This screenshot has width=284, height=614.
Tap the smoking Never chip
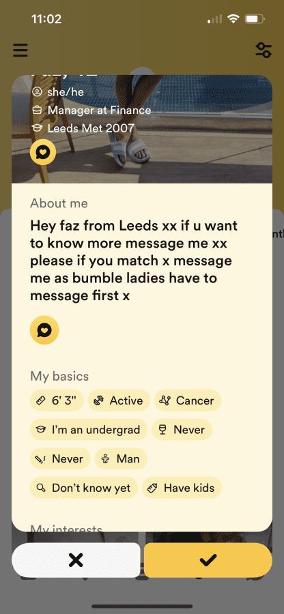point(60,458)
